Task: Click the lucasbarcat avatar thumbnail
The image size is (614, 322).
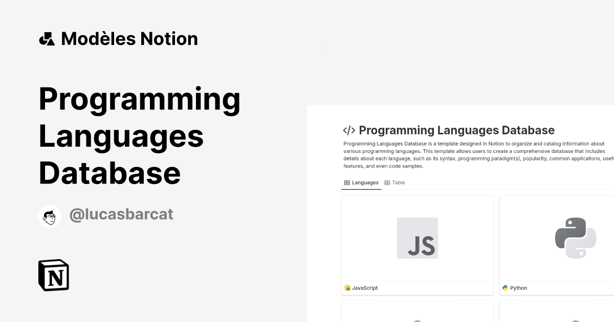Action: click(50, 216)
